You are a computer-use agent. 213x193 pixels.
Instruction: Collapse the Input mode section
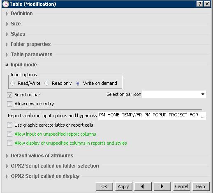click(7, 65)
